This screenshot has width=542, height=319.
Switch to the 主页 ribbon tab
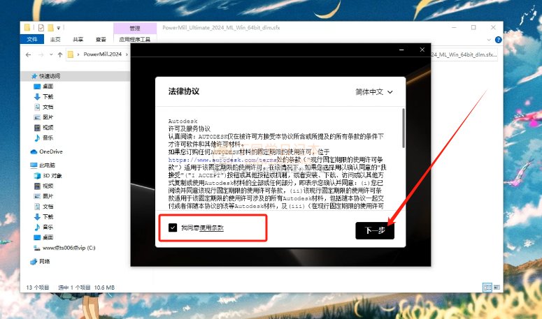point(55,39)
